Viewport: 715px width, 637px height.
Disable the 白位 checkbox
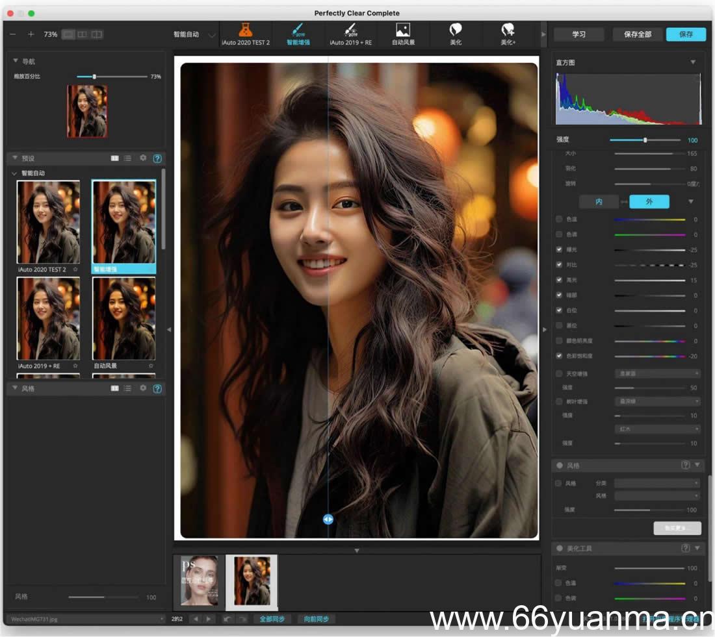point(559,310)
